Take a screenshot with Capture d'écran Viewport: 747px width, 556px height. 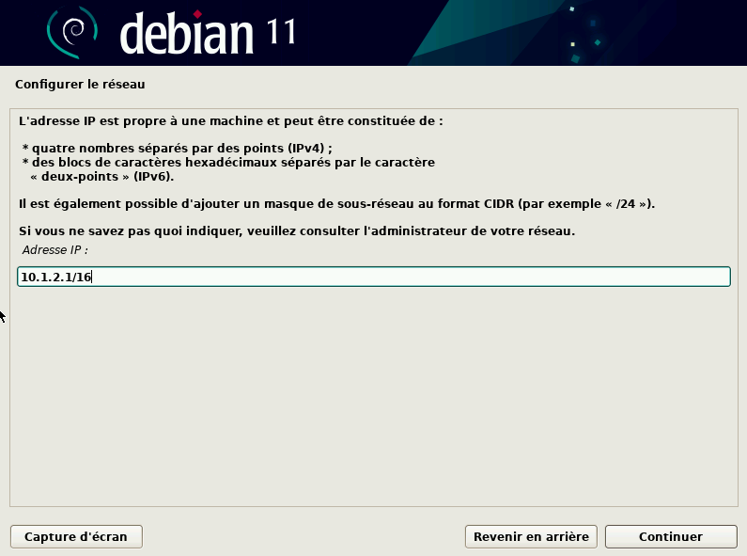click(x=76, y=536)
